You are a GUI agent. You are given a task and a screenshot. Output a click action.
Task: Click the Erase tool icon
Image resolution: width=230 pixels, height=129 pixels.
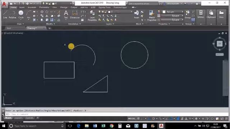pos(59,12)
